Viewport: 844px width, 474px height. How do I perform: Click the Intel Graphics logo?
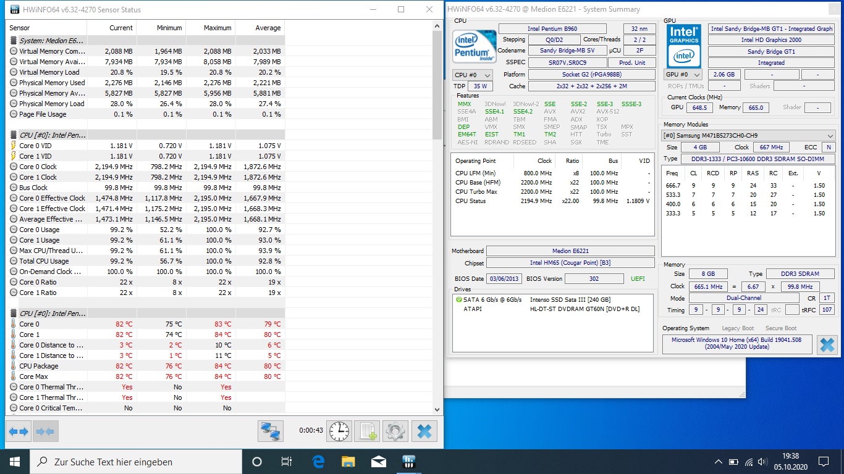[684, 46]
